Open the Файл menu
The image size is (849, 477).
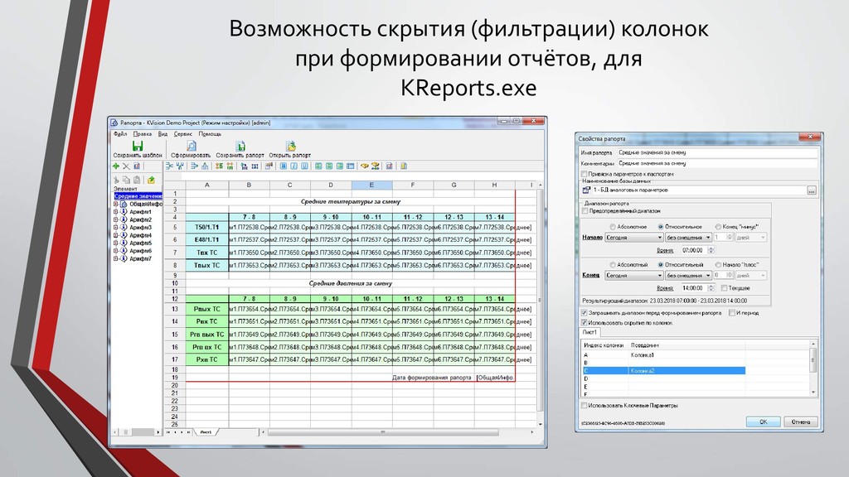click(x=120, y=134)
